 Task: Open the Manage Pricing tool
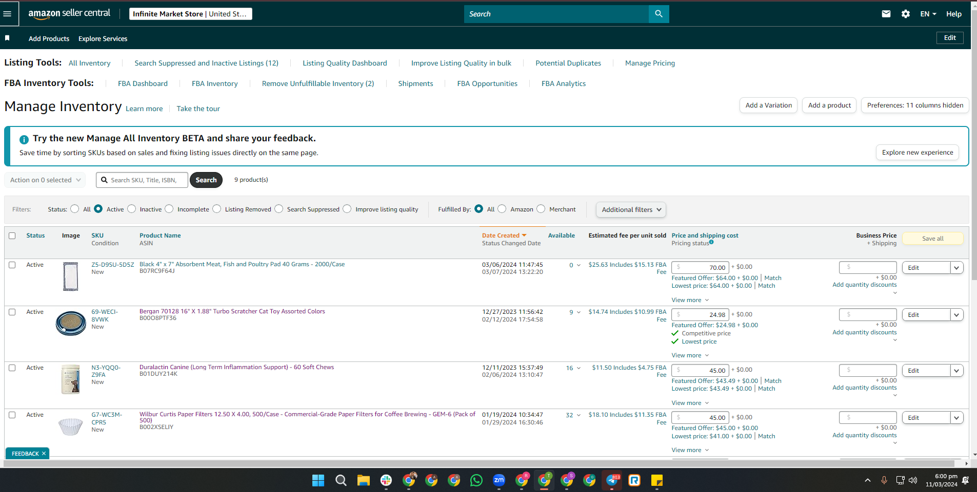pyautogui.click(x=650, y=63)
